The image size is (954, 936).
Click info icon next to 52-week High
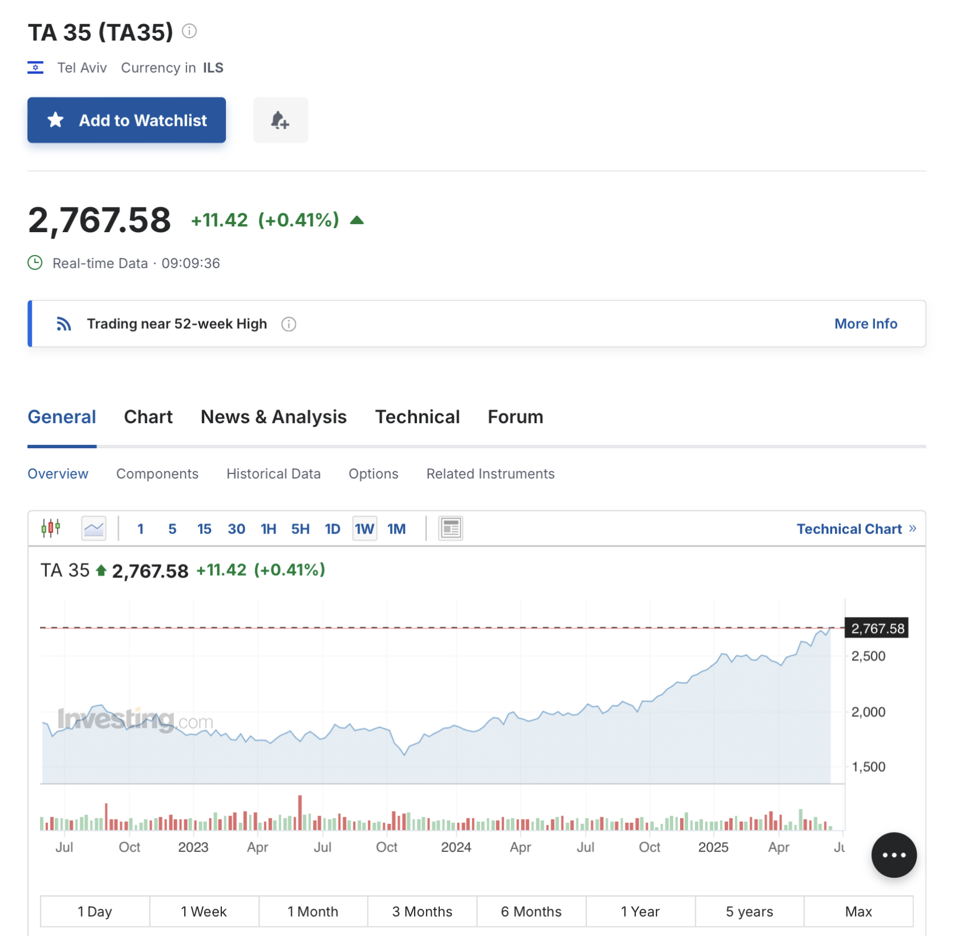(x=289, y=324)
